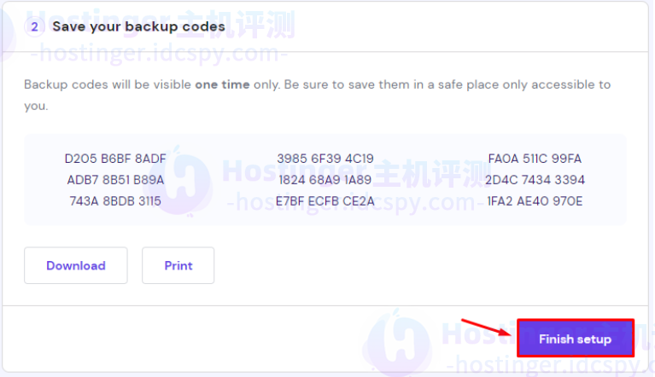Viewport: 655px width, 377px height.
Task: Select backup code FA0A 511C 99FA
Action: click(535, 159)
